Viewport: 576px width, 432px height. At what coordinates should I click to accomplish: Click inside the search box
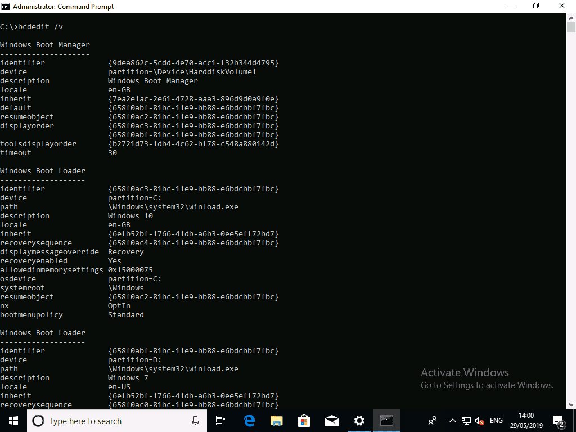(x=112, y=420)
